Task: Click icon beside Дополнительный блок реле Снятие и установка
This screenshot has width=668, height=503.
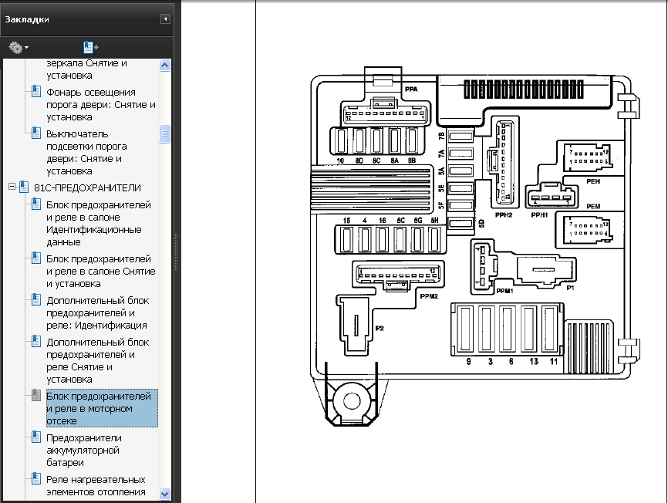Action: (36, 342)
